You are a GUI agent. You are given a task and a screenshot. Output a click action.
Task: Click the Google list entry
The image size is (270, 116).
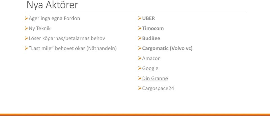150,69
